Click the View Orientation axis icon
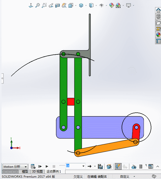The width and height of the screenshot is (161, 179). pos(31,5)
